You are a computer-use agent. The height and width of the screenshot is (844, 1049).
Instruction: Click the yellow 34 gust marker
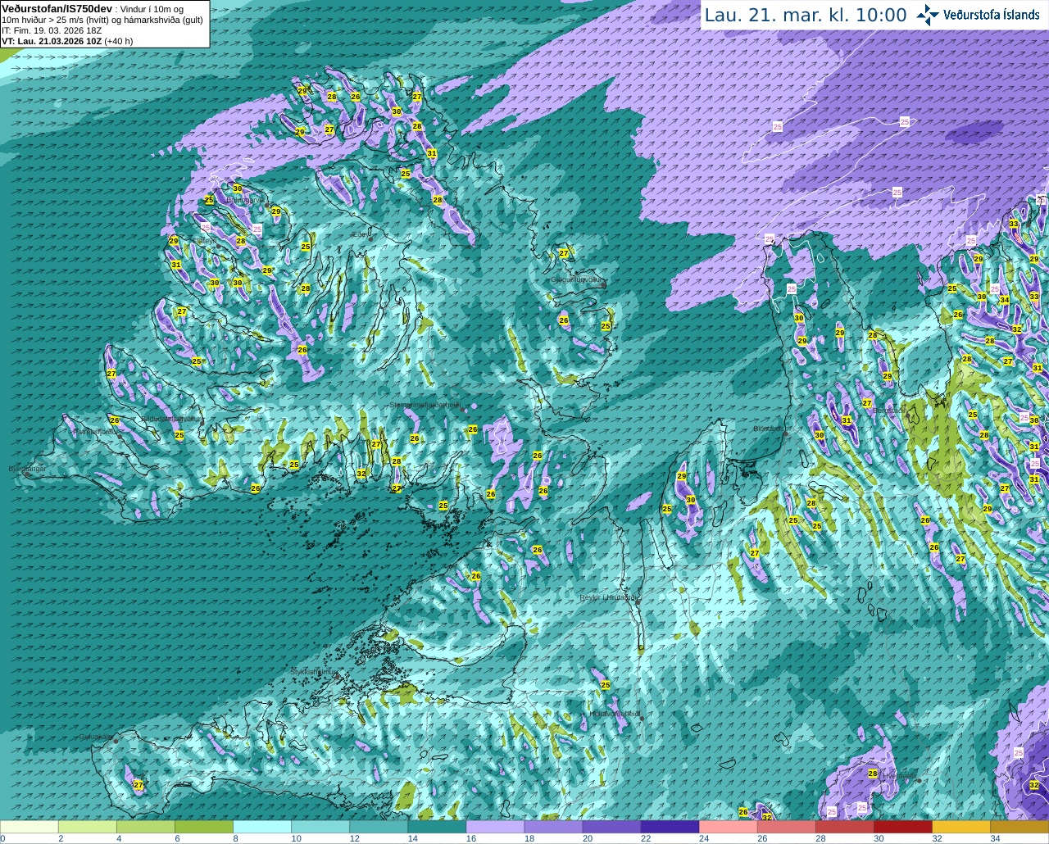[x=1005, y=300]
